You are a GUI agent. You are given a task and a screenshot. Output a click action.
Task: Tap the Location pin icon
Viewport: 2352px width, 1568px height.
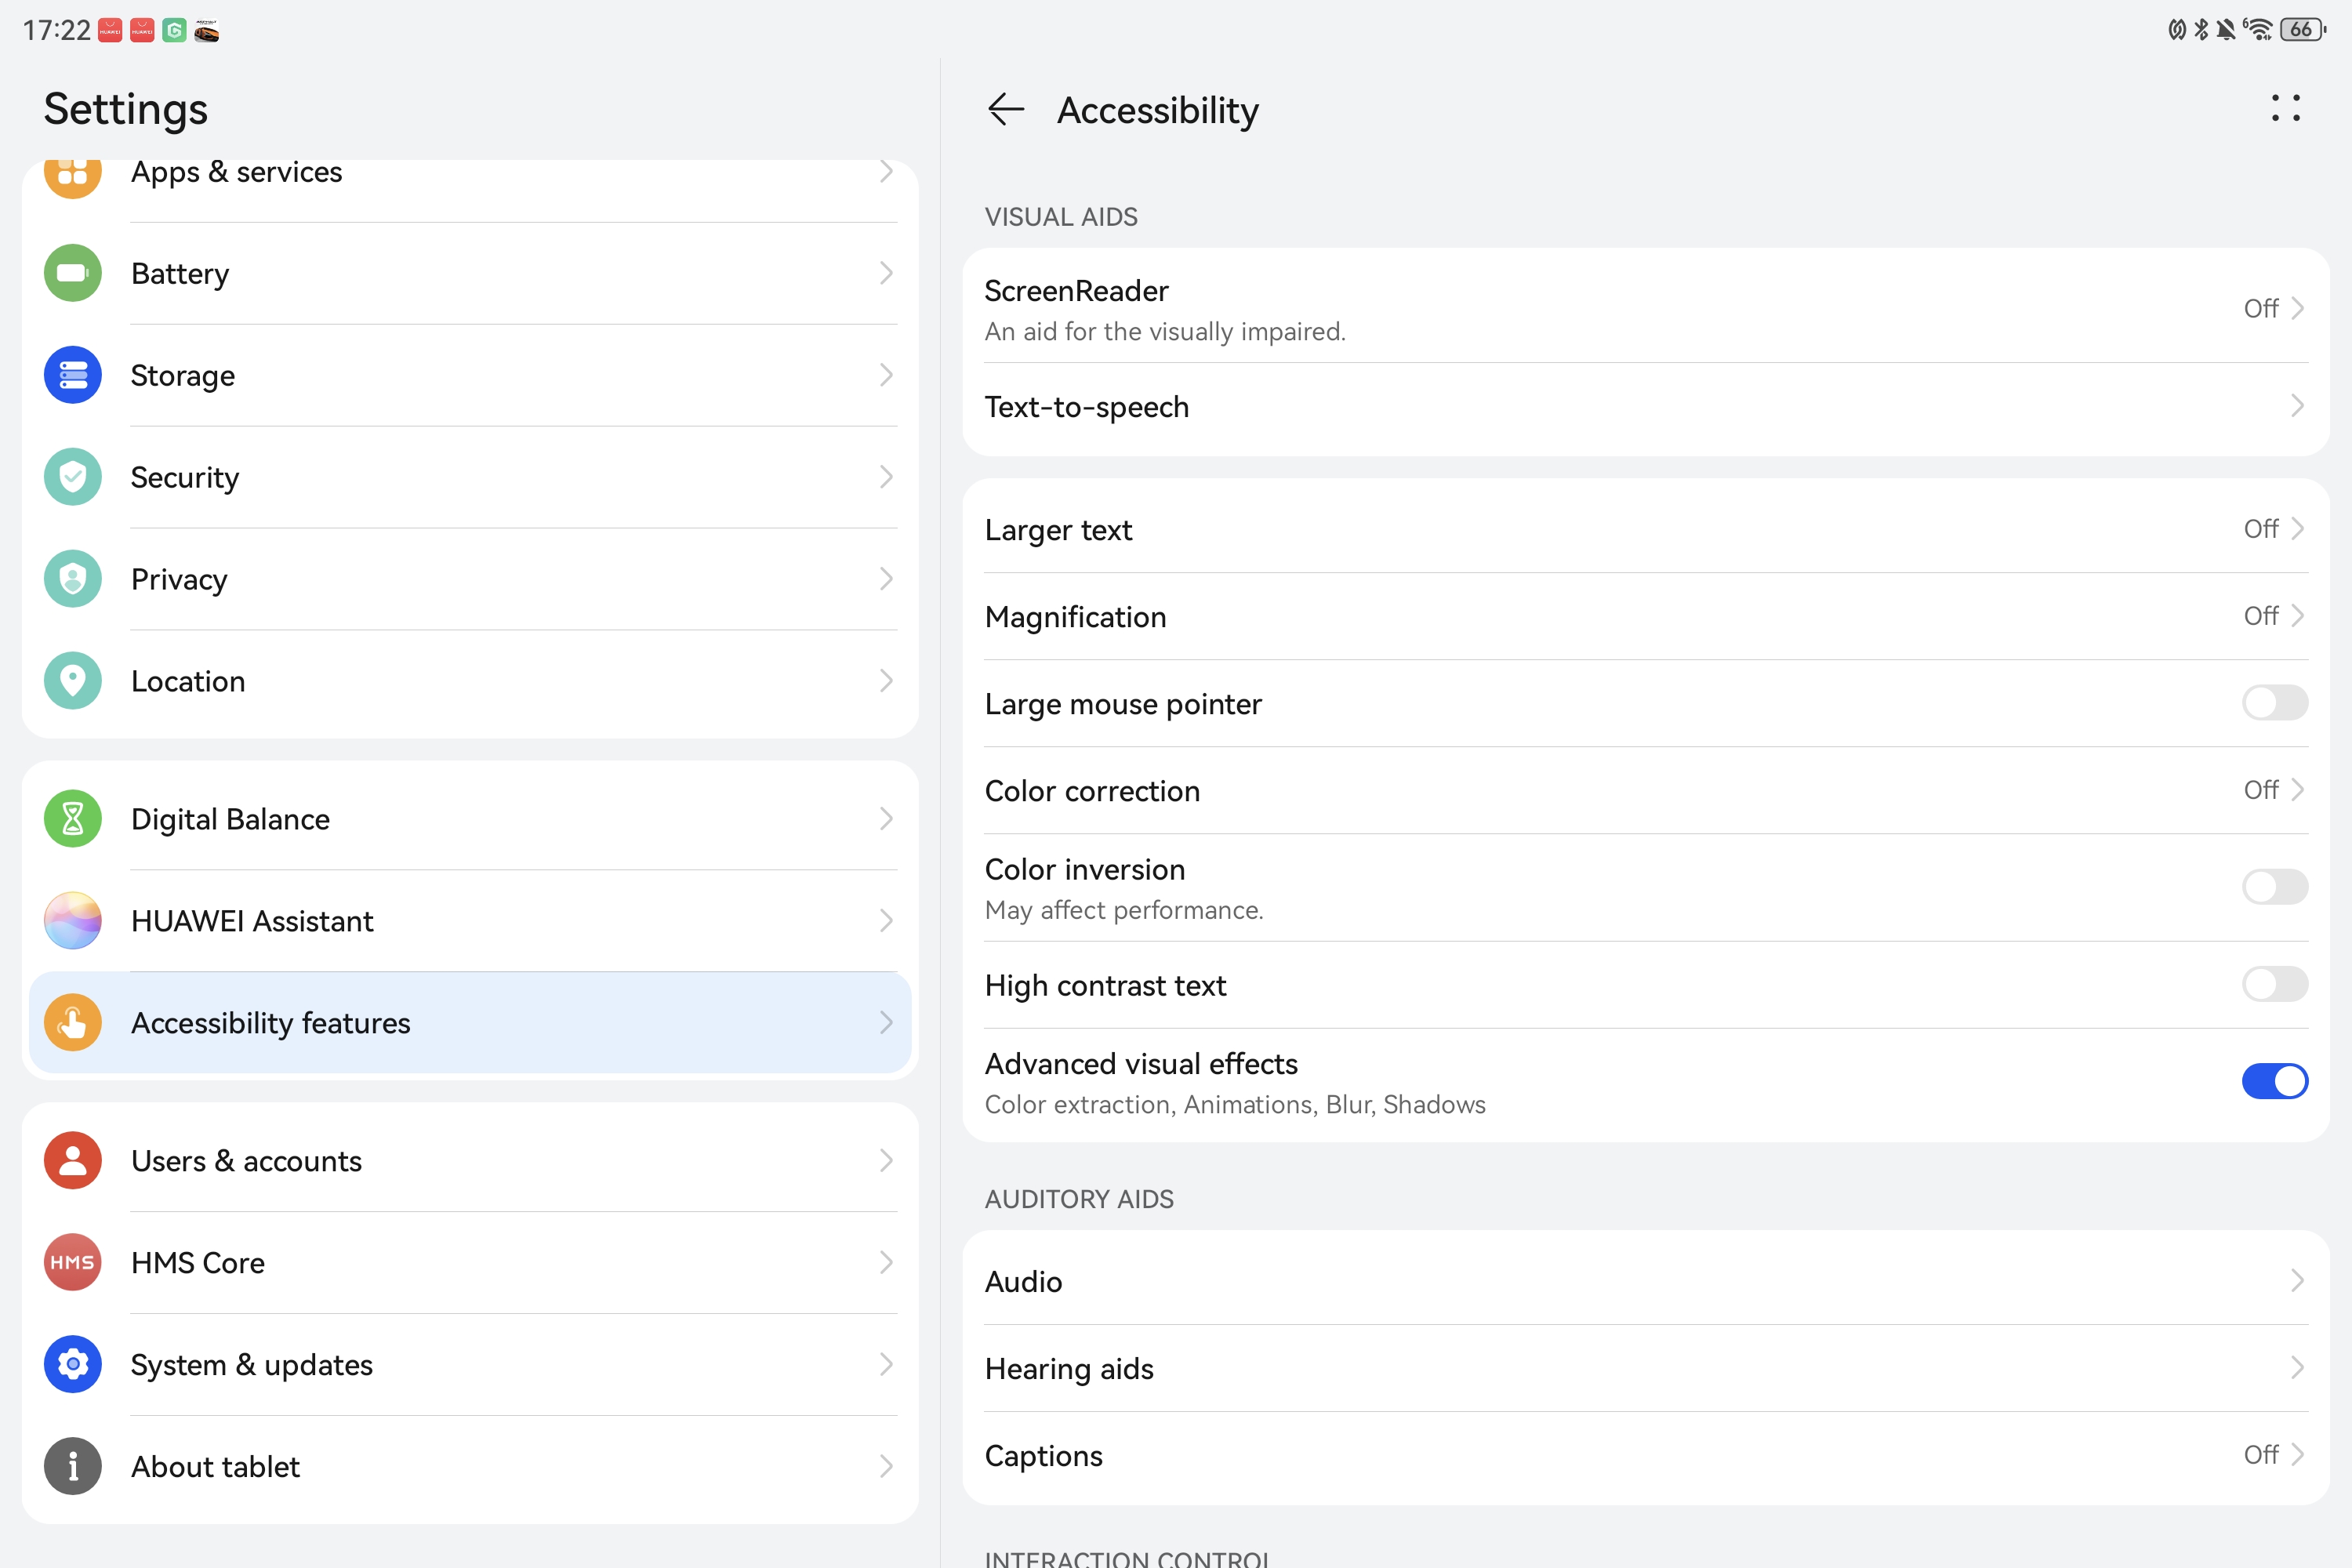(x=72, y=681)
